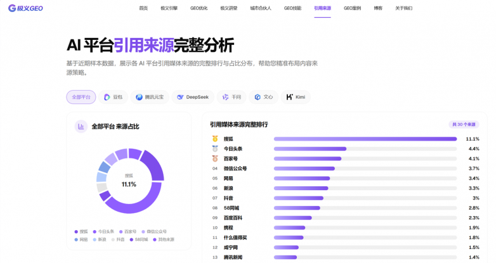The width and height of the screenshot is (496, 263).
Task: Click the Qianwen icon in the 千问 chip
Action: coord(225,97)
